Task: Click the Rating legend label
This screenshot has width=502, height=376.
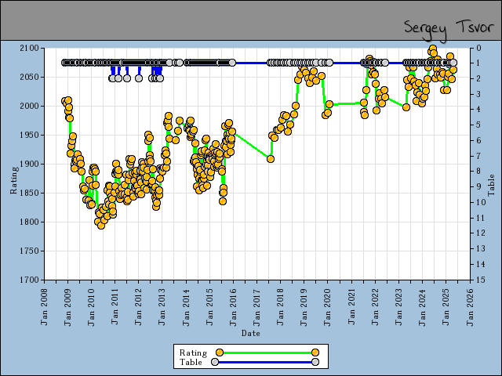Action: [194, 353]
